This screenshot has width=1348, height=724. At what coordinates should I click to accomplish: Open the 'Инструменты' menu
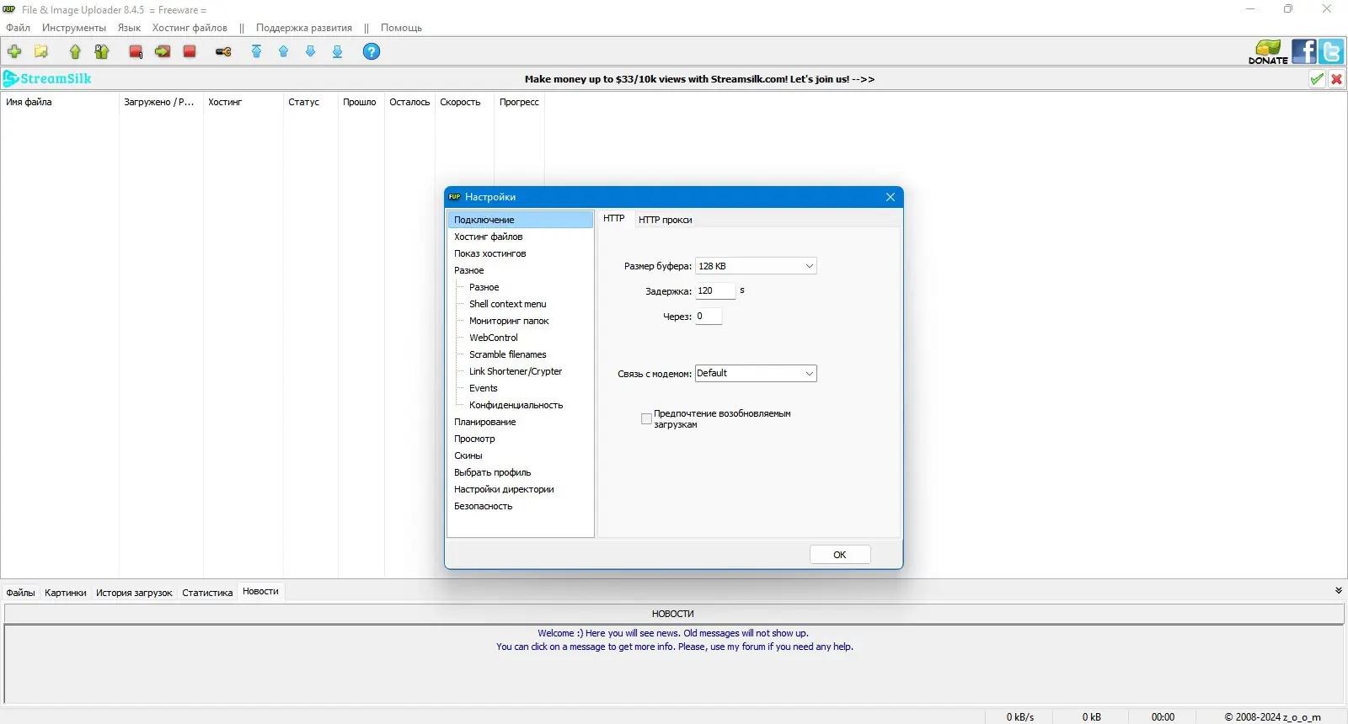click(74, 28)
